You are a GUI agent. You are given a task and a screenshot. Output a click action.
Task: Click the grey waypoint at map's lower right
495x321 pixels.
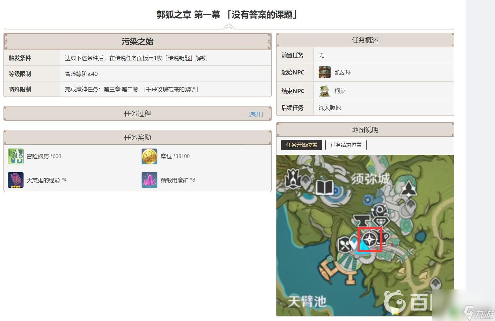436,283
